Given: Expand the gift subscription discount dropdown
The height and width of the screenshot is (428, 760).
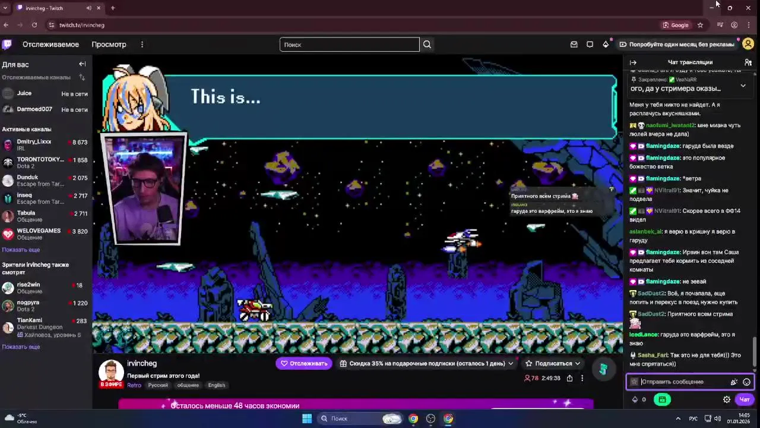Looking at the screenshot, I should pos(510,363).
